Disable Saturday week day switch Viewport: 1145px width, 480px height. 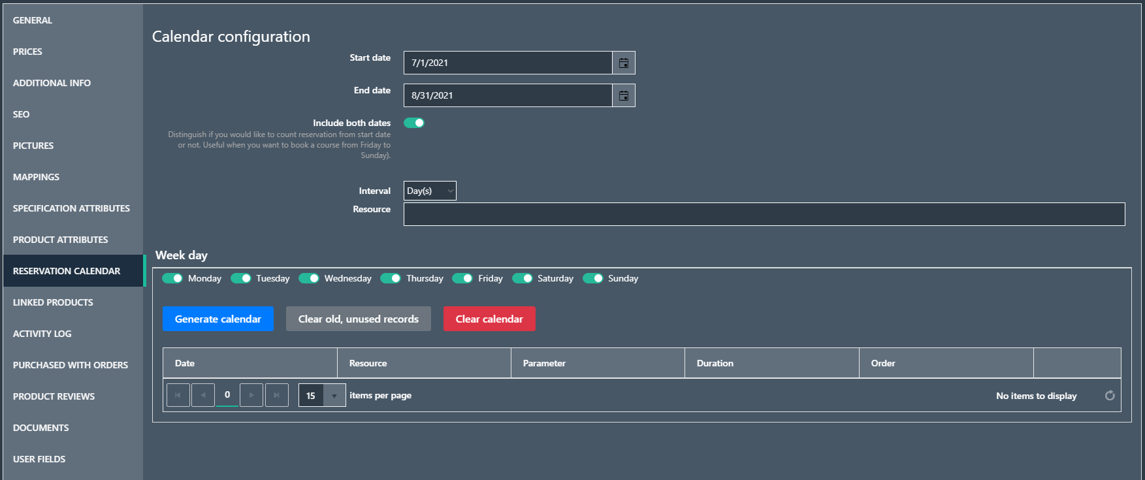(523, 278)
